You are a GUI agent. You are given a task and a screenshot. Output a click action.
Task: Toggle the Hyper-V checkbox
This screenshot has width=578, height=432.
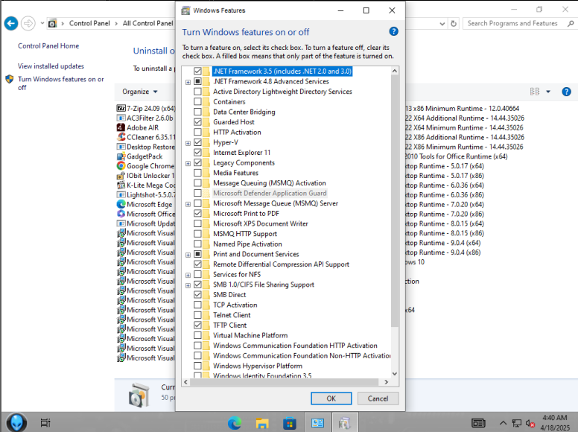(x=197, y=142)
